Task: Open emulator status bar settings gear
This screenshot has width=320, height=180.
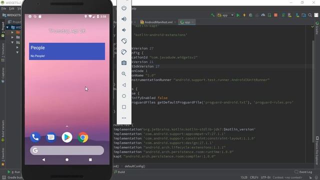Action: pyautogui.click(x=30, y=16)
